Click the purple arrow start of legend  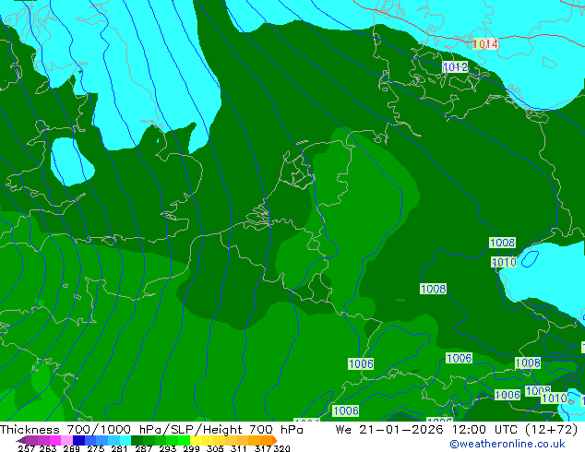[x=20, y=440]
